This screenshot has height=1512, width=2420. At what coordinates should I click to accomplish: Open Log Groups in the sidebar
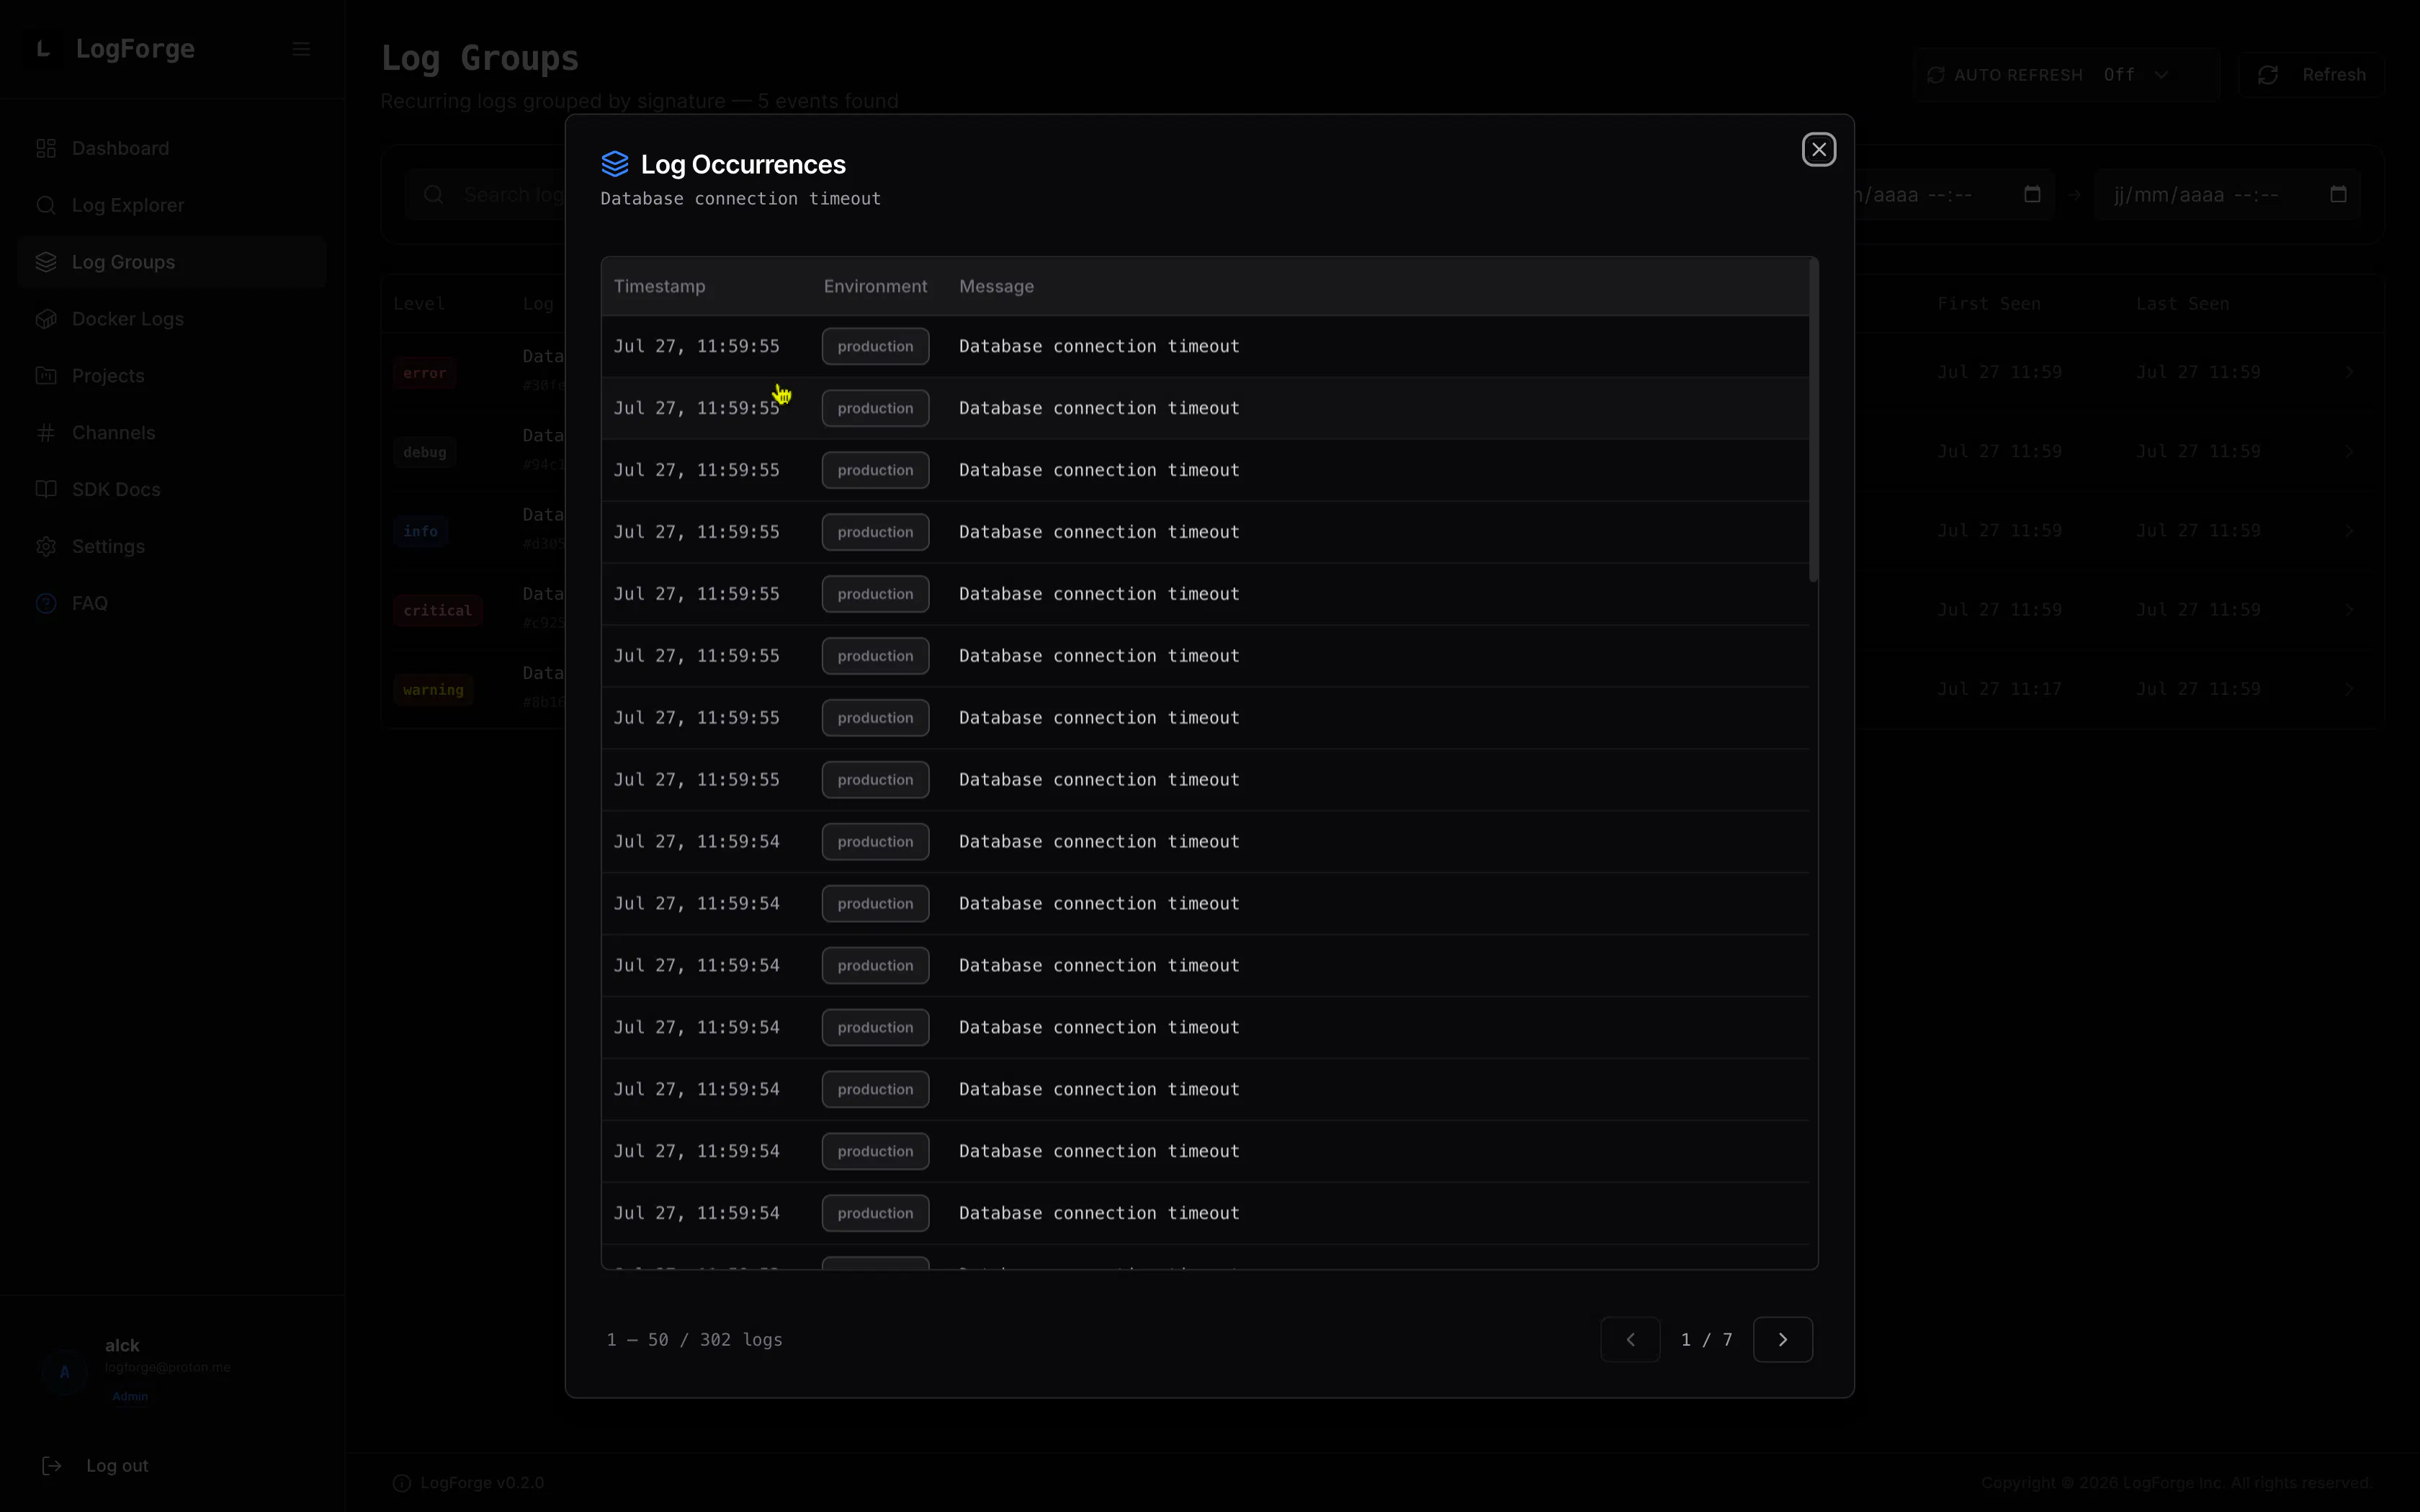click(x=172, y=262)
